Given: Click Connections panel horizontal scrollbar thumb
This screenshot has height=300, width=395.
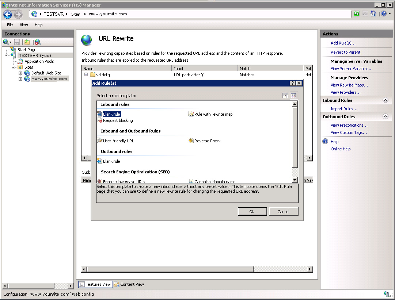Looking at the screenshot, I should [x=31, y=286].
